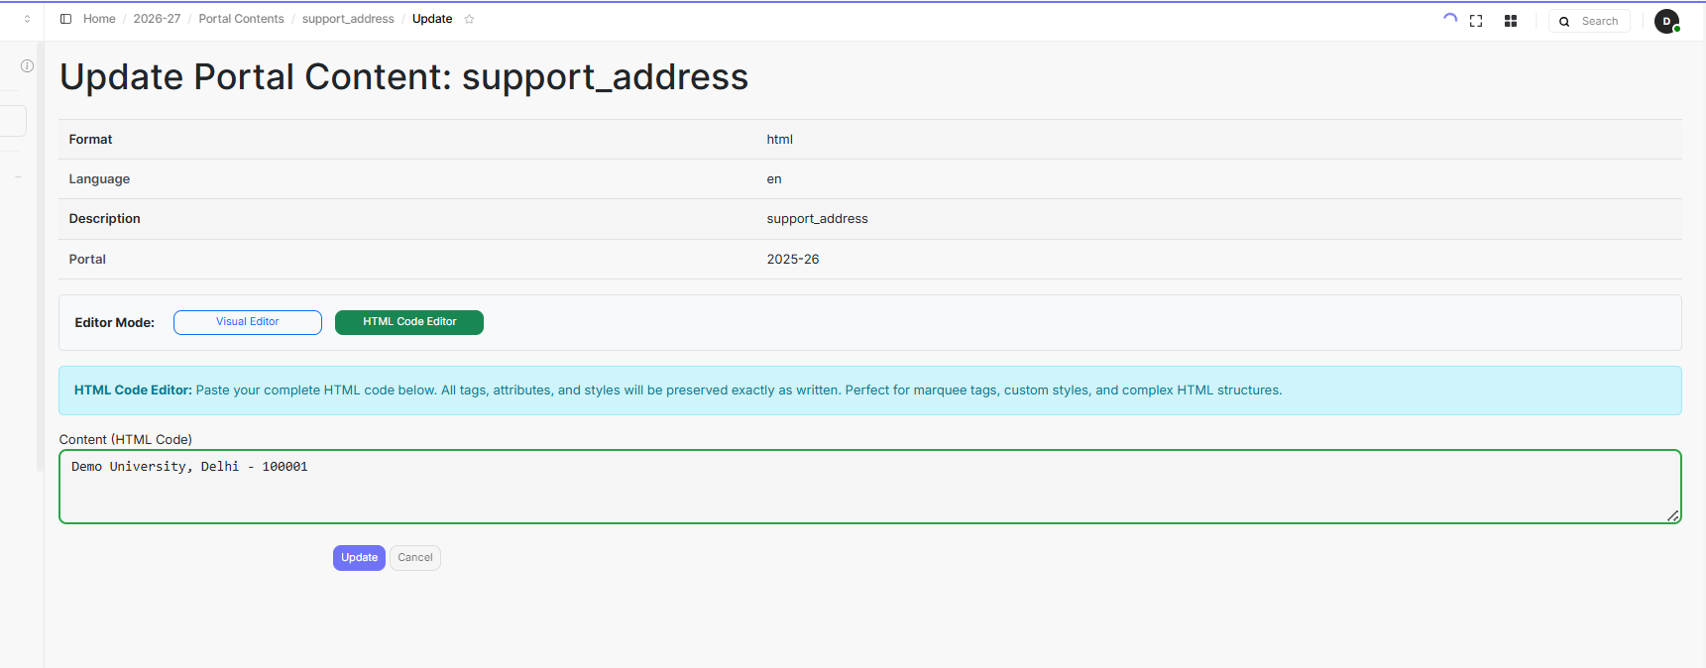This screenshot has height=668, width=1706.
Task: Navigate to Portal Contents breadcrumb
Action: pyautogui.click(x=241, y=19)
